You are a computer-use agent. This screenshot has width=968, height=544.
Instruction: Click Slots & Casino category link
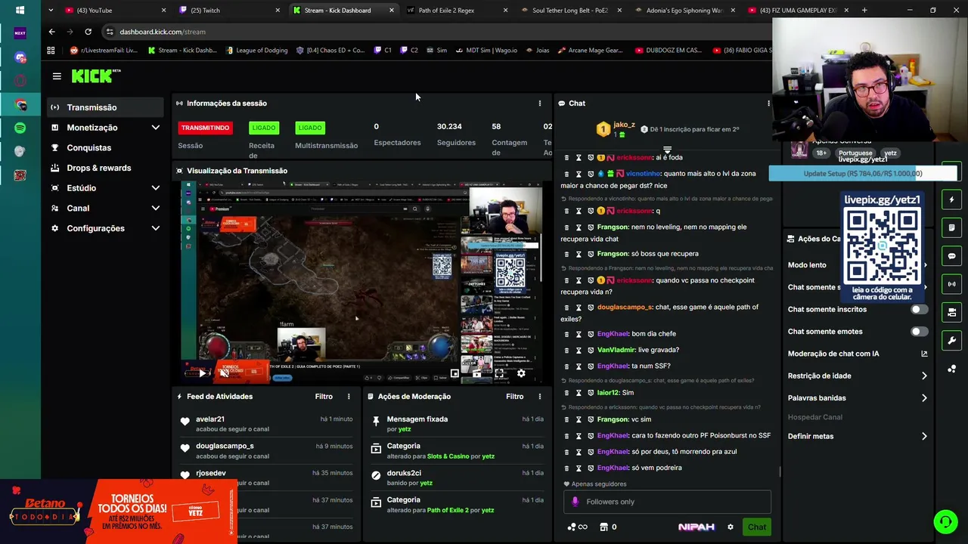pyautogui.click(x=448, y=456)
